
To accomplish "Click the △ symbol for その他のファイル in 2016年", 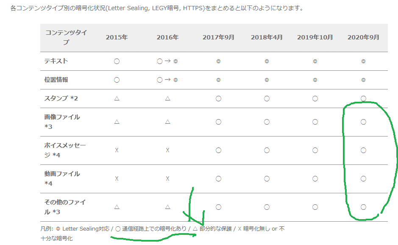I will click(x=167, y=207).
